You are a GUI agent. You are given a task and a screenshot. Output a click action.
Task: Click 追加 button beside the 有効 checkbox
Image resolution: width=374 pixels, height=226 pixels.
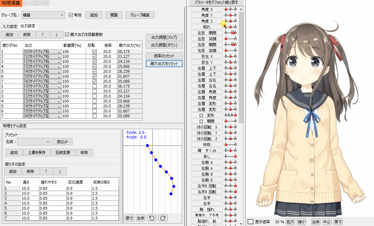point(94,15)
